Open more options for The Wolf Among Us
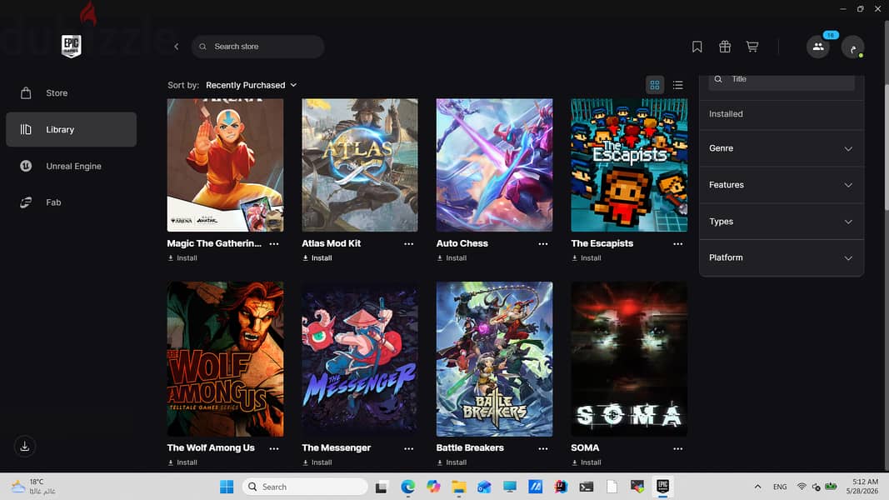This screenshot has width=889, height=500. tap(274, 448)
